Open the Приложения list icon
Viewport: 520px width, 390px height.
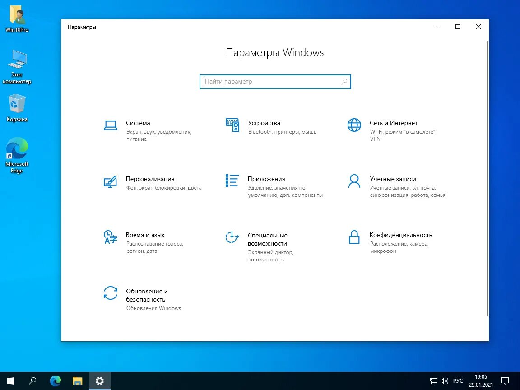tap(232, 181)
